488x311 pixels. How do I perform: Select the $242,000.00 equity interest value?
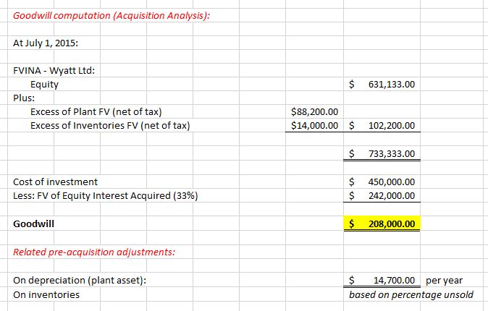pyautogui.click(x=382, y=195)
